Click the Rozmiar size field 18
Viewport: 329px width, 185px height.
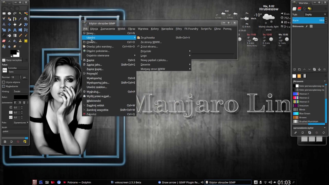[x=15, y=77]
